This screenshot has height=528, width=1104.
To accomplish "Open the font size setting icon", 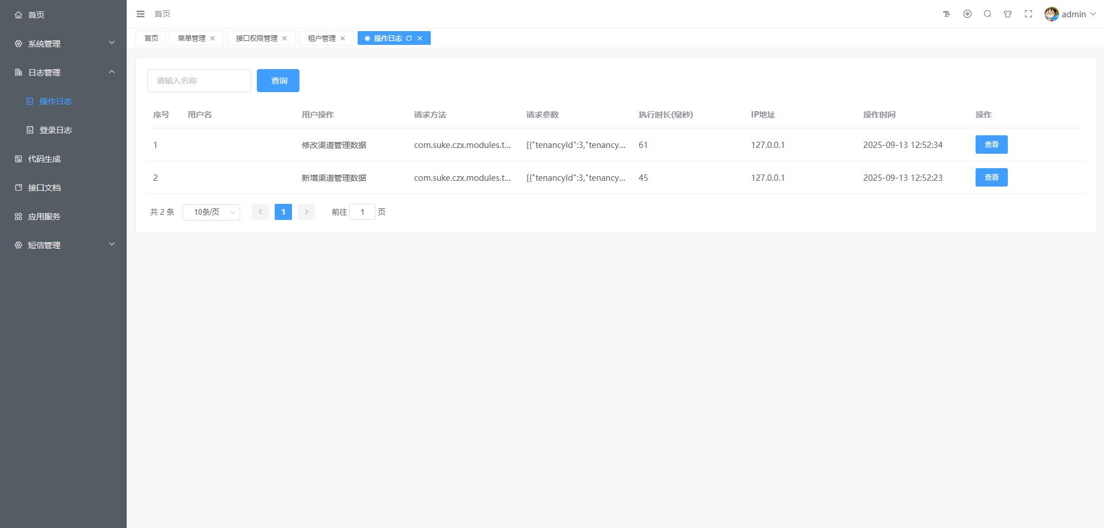I will [x=947, y=14].
